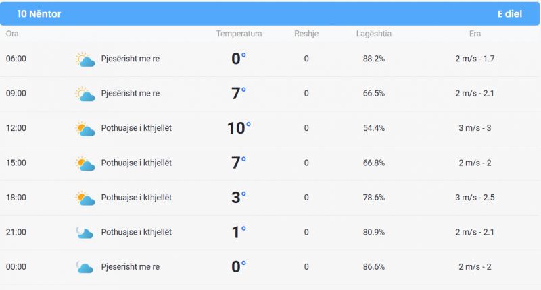Image resolution: width=541 pixels, height=290 pixels.
Task: Click the Temperatura column header
Action: click(x=239, y=34)
